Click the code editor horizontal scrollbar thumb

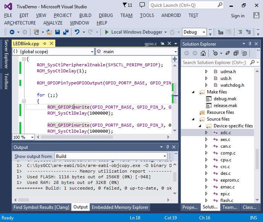tap(77, 137)
